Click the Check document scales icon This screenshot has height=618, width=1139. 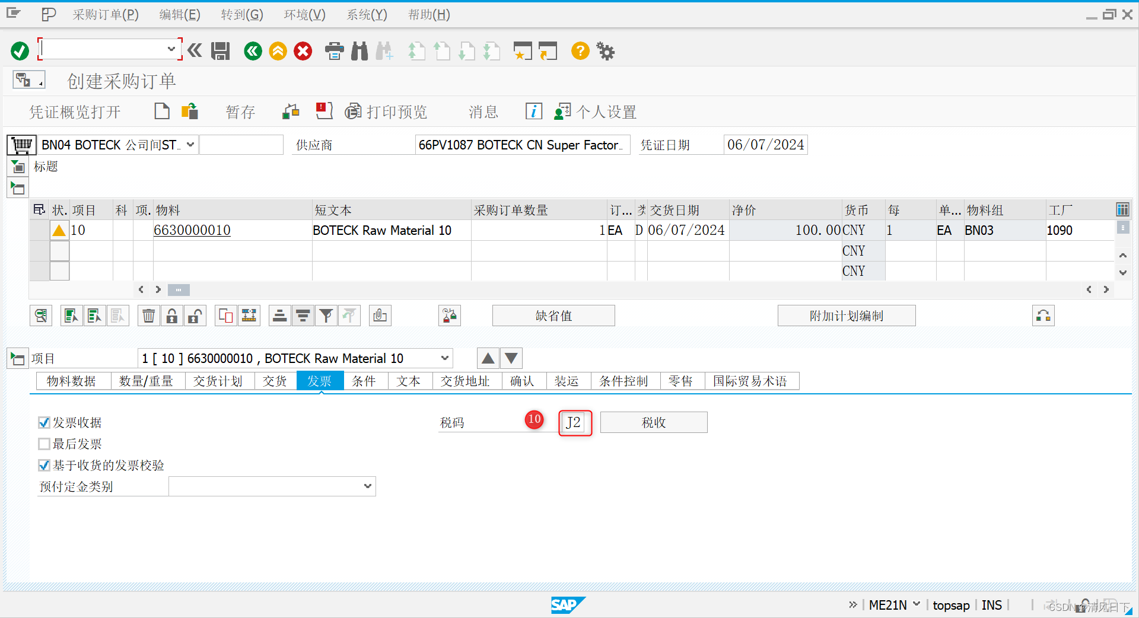[291, 112]
